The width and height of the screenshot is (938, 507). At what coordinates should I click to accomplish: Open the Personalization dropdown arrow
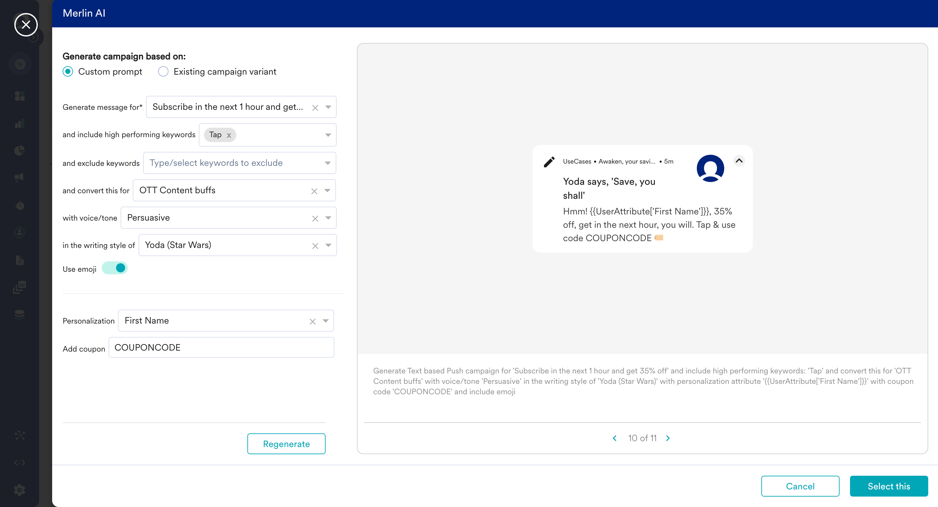(x=326, y=321)
